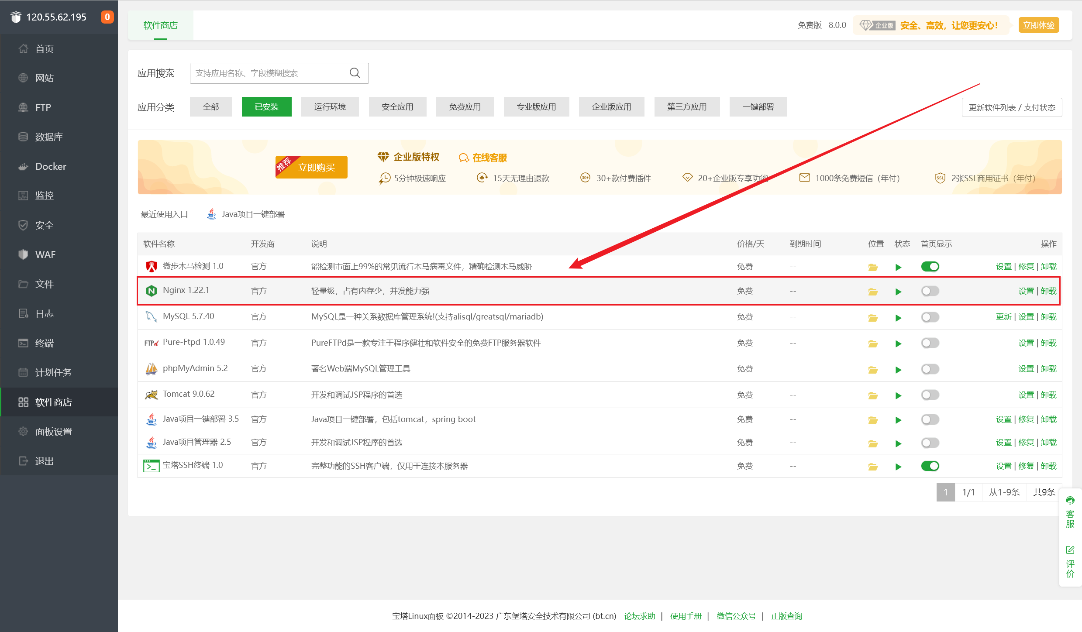This screenshot has height=632, width=1082.
Task: Click 在线客服 link in banner
Action: 483,158
